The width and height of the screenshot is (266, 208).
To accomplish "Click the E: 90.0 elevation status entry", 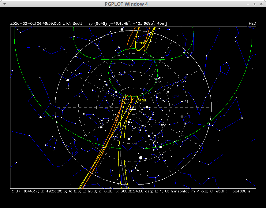I will pos(89,191).
